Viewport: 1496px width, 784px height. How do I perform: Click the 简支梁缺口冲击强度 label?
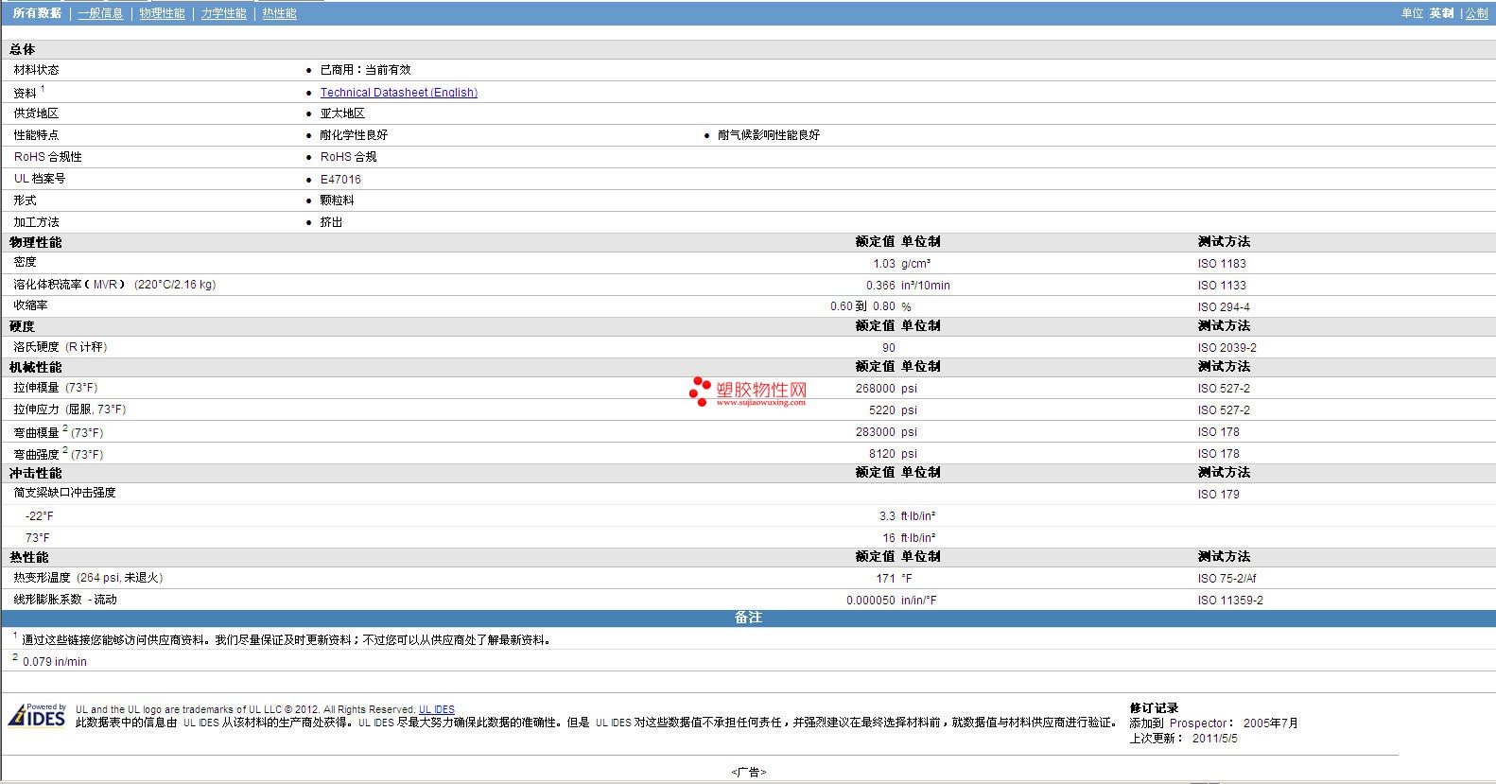pos(64,493)
